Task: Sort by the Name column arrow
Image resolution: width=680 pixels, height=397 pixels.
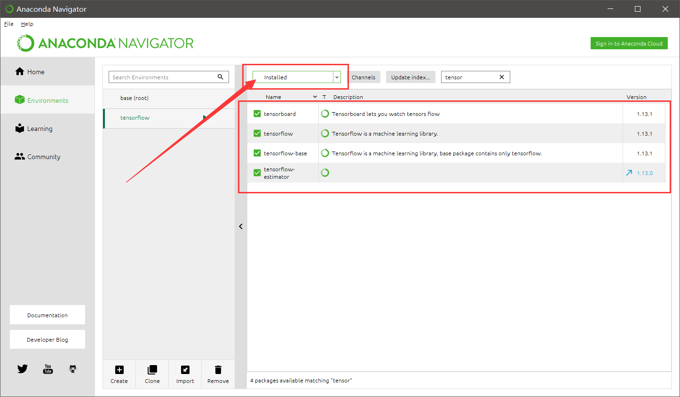Action: (x=315, y=97)
